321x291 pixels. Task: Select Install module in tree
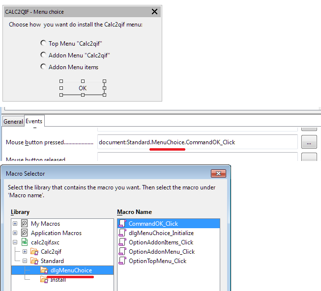[58, 280]
